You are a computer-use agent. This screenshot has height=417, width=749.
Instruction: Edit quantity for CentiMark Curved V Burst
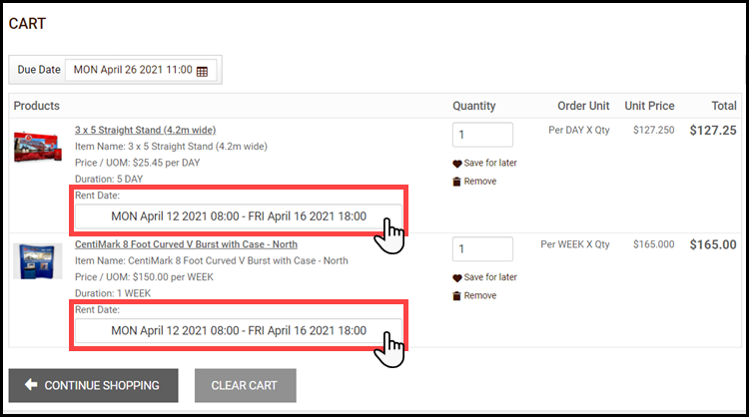482,248
